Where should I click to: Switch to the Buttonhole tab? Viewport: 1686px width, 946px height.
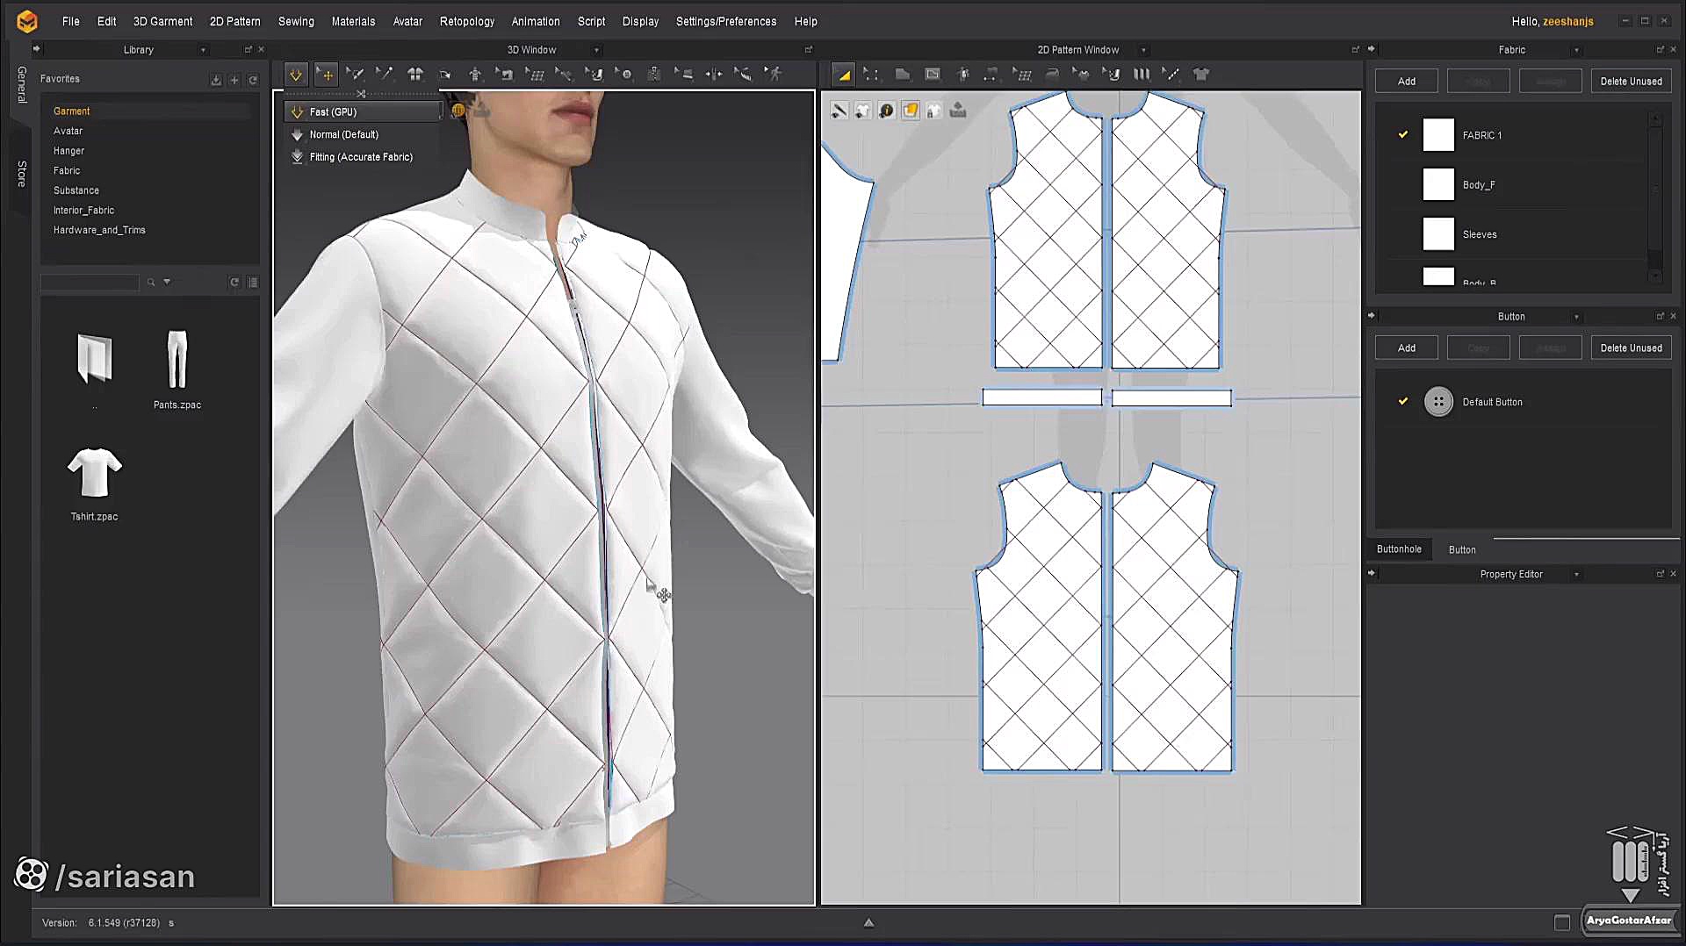point(1399,549)
